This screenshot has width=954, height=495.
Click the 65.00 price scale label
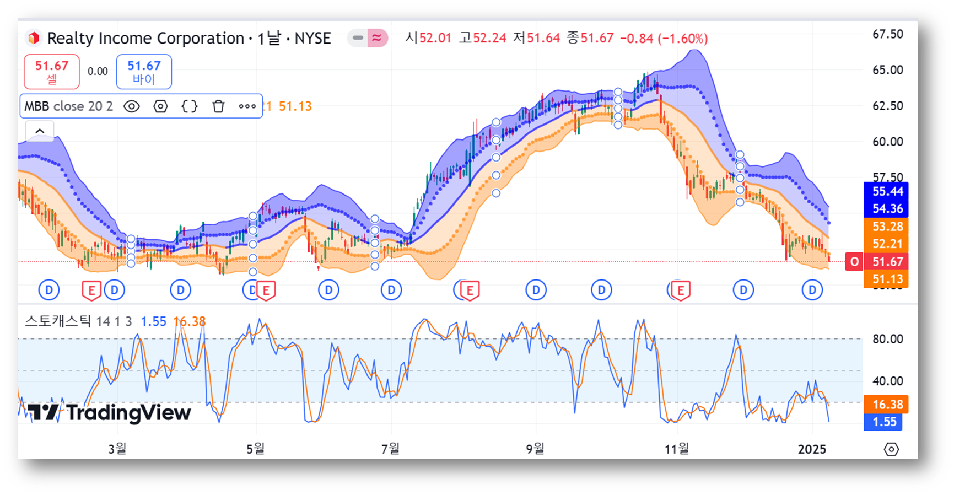887,70
